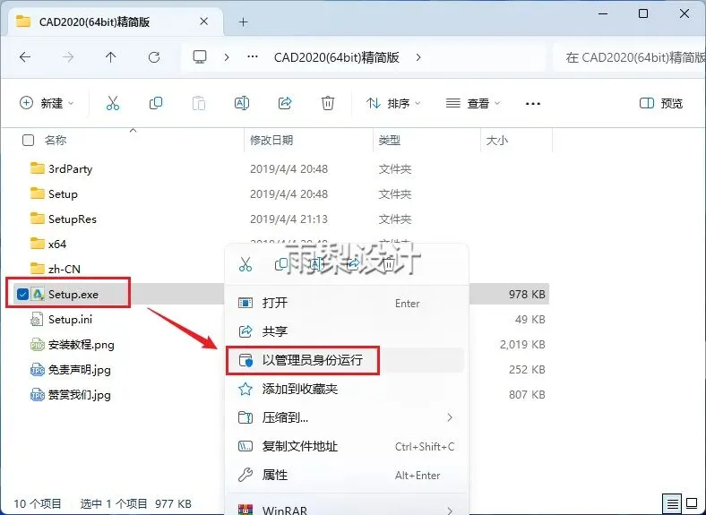Open the toolbar See more ellipsis menu
706x515 pixels.
(x=533, y=104)
